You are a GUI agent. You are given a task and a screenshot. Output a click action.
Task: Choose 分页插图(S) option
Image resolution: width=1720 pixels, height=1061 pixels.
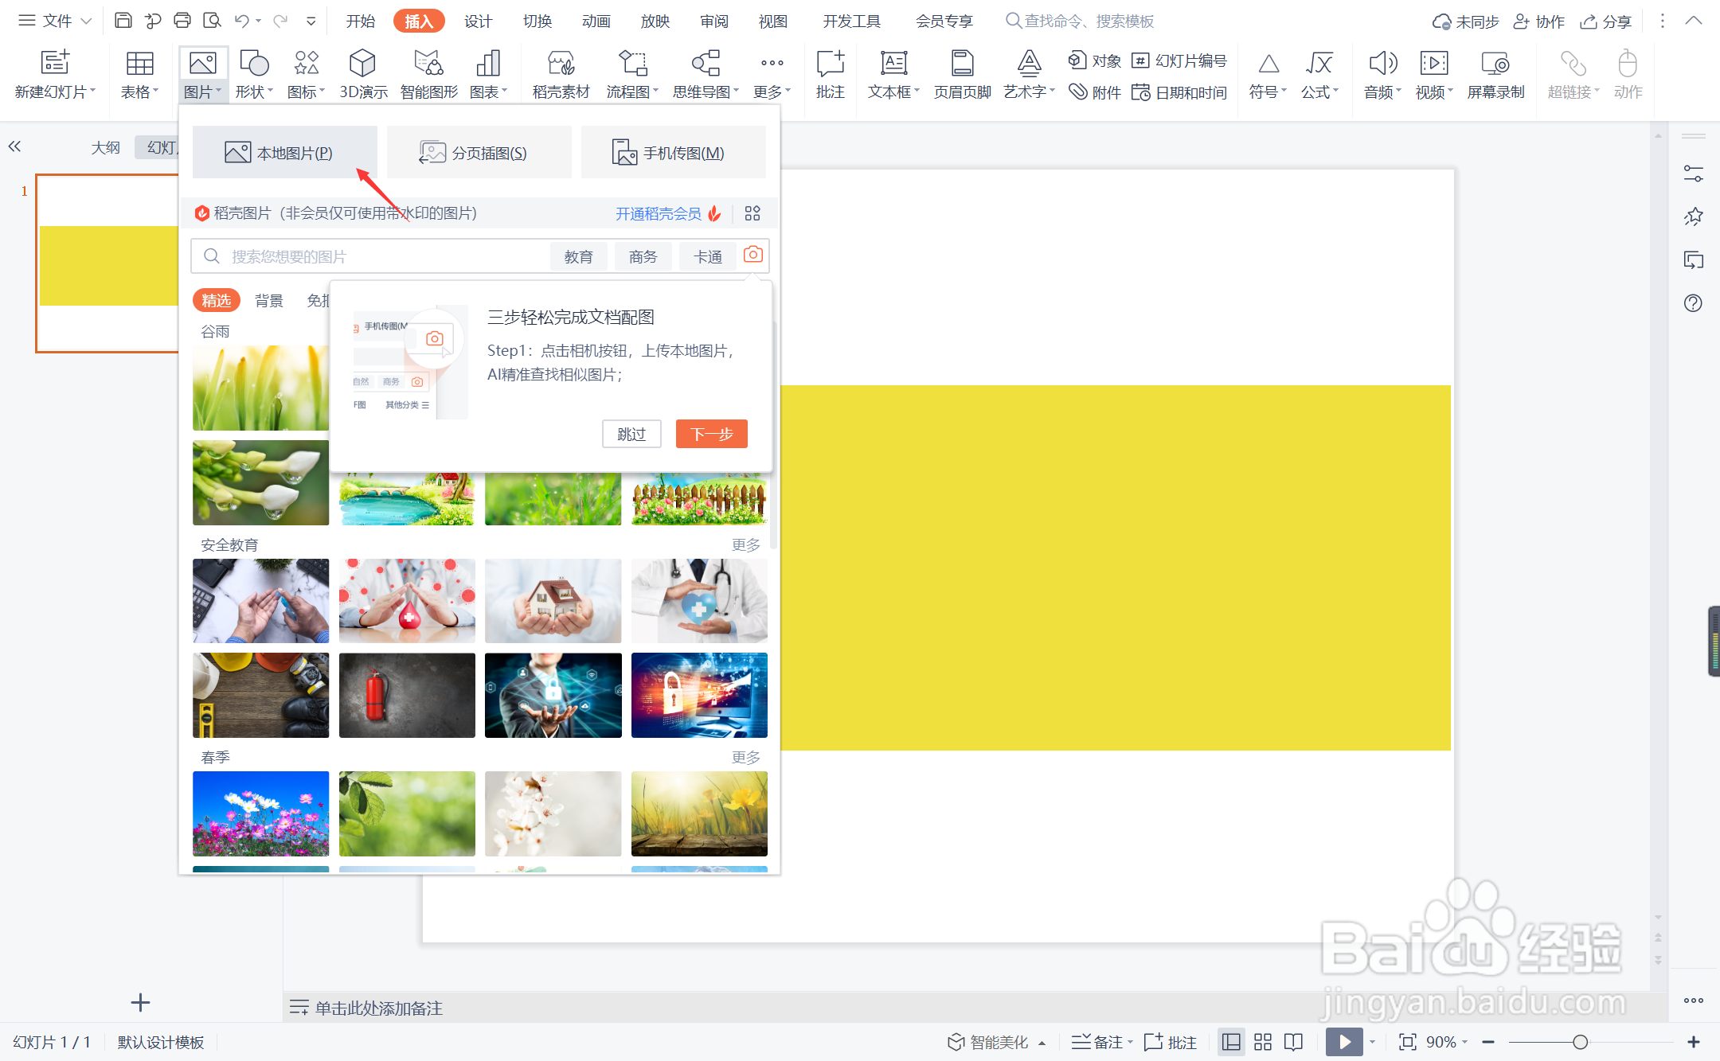[479, 152]
